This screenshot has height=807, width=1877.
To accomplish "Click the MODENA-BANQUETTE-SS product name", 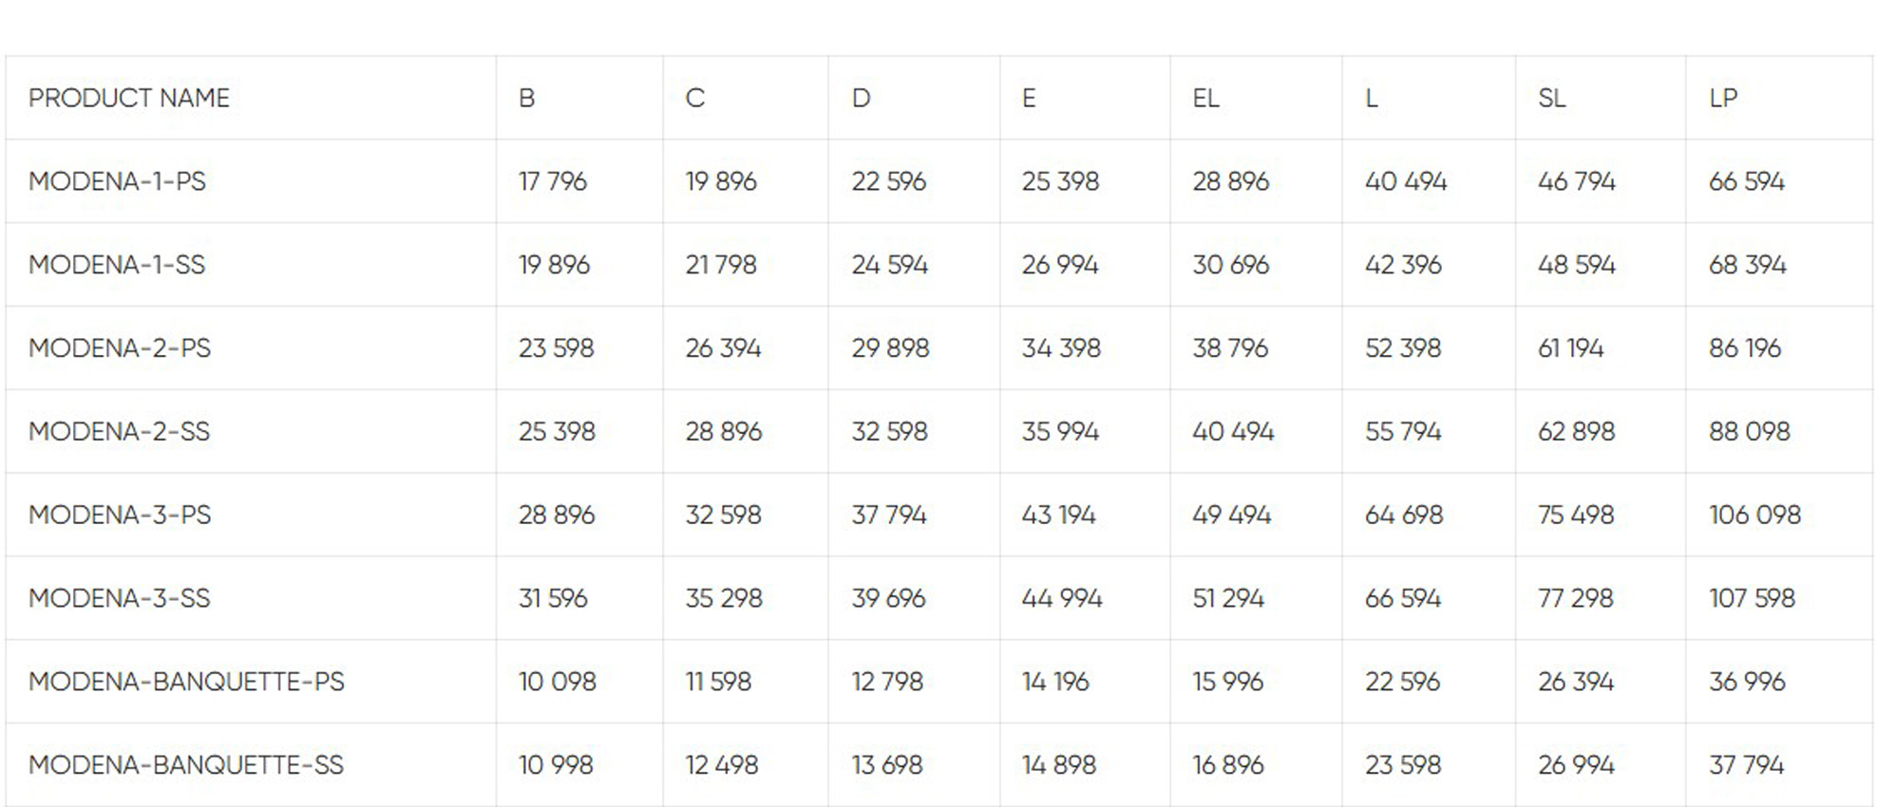I will [x=186, y=765].
